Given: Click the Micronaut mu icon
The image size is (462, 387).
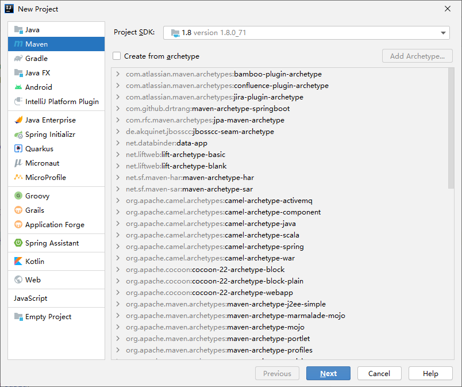Looking at the screenshot, I should [18, 163].
